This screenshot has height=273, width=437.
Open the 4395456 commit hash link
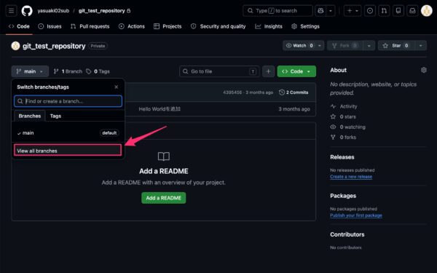pos(232,92)
